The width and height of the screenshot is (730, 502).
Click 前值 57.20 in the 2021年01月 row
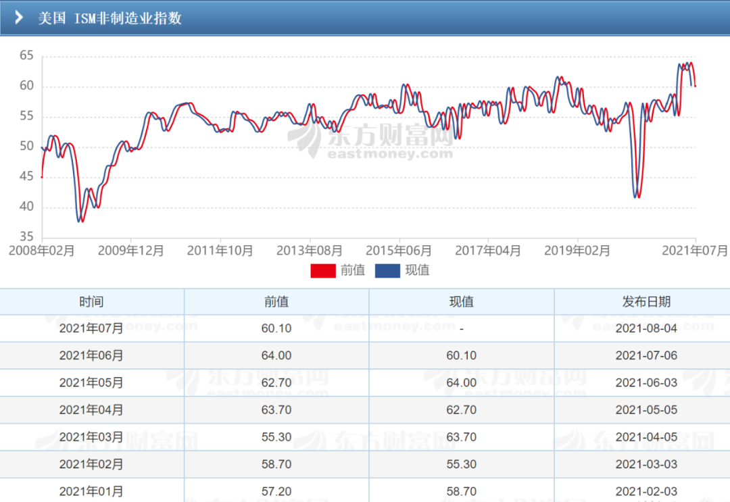pyautogui.click(x=276, y=491)
